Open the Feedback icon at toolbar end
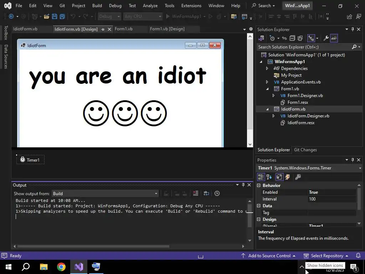 [359, 16]
